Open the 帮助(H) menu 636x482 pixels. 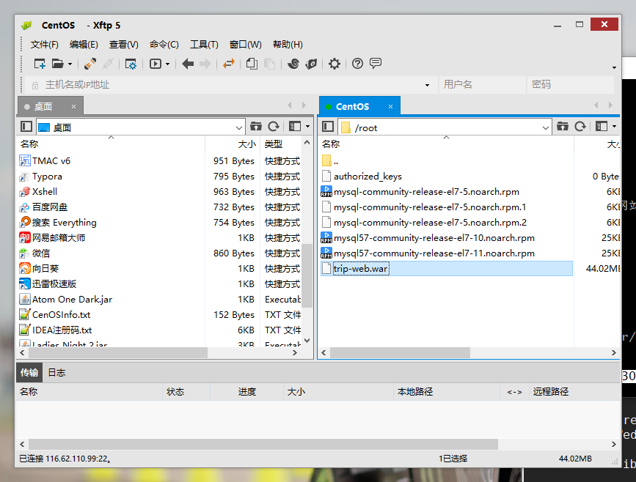[288, 45]
